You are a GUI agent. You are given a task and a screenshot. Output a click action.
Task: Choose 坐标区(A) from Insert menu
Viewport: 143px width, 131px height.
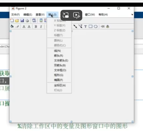[x=59, y=85]
